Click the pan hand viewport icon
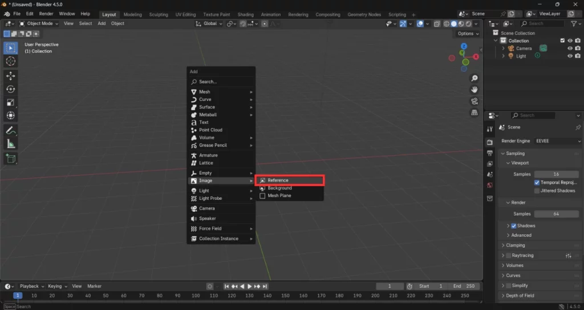This screenshot has width=584, height=310. tap(474, 90)
